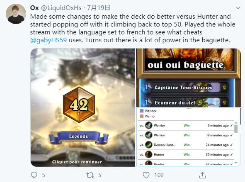Click the Warrior orange legend swatch
The width and height of the screenshot is (245, 182).
(142, 116)
